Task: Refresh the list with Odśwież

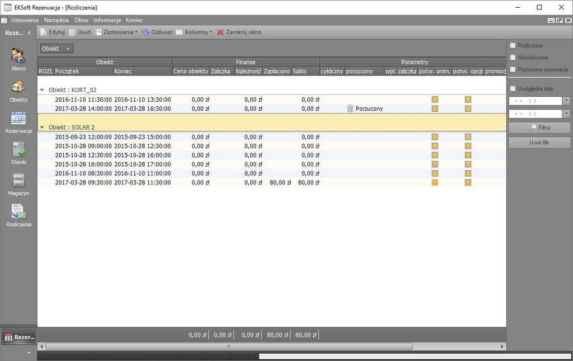Action: tap(157, 32)
